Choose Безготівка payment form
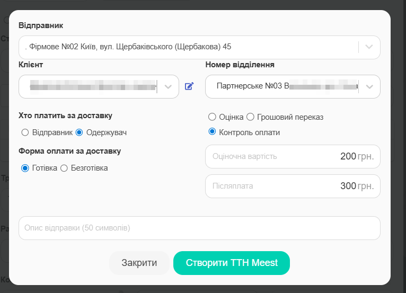 (x=64, y=168)
